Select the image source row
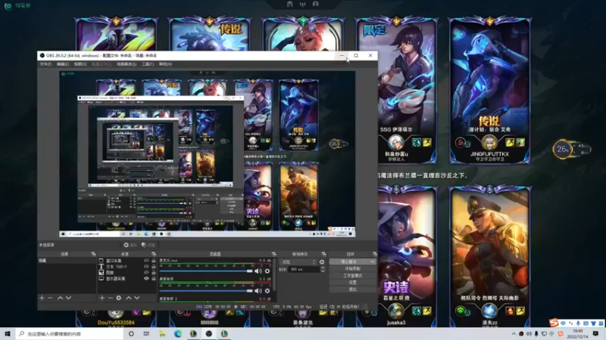This screenshot has width=606, height=340. point(127,272)
